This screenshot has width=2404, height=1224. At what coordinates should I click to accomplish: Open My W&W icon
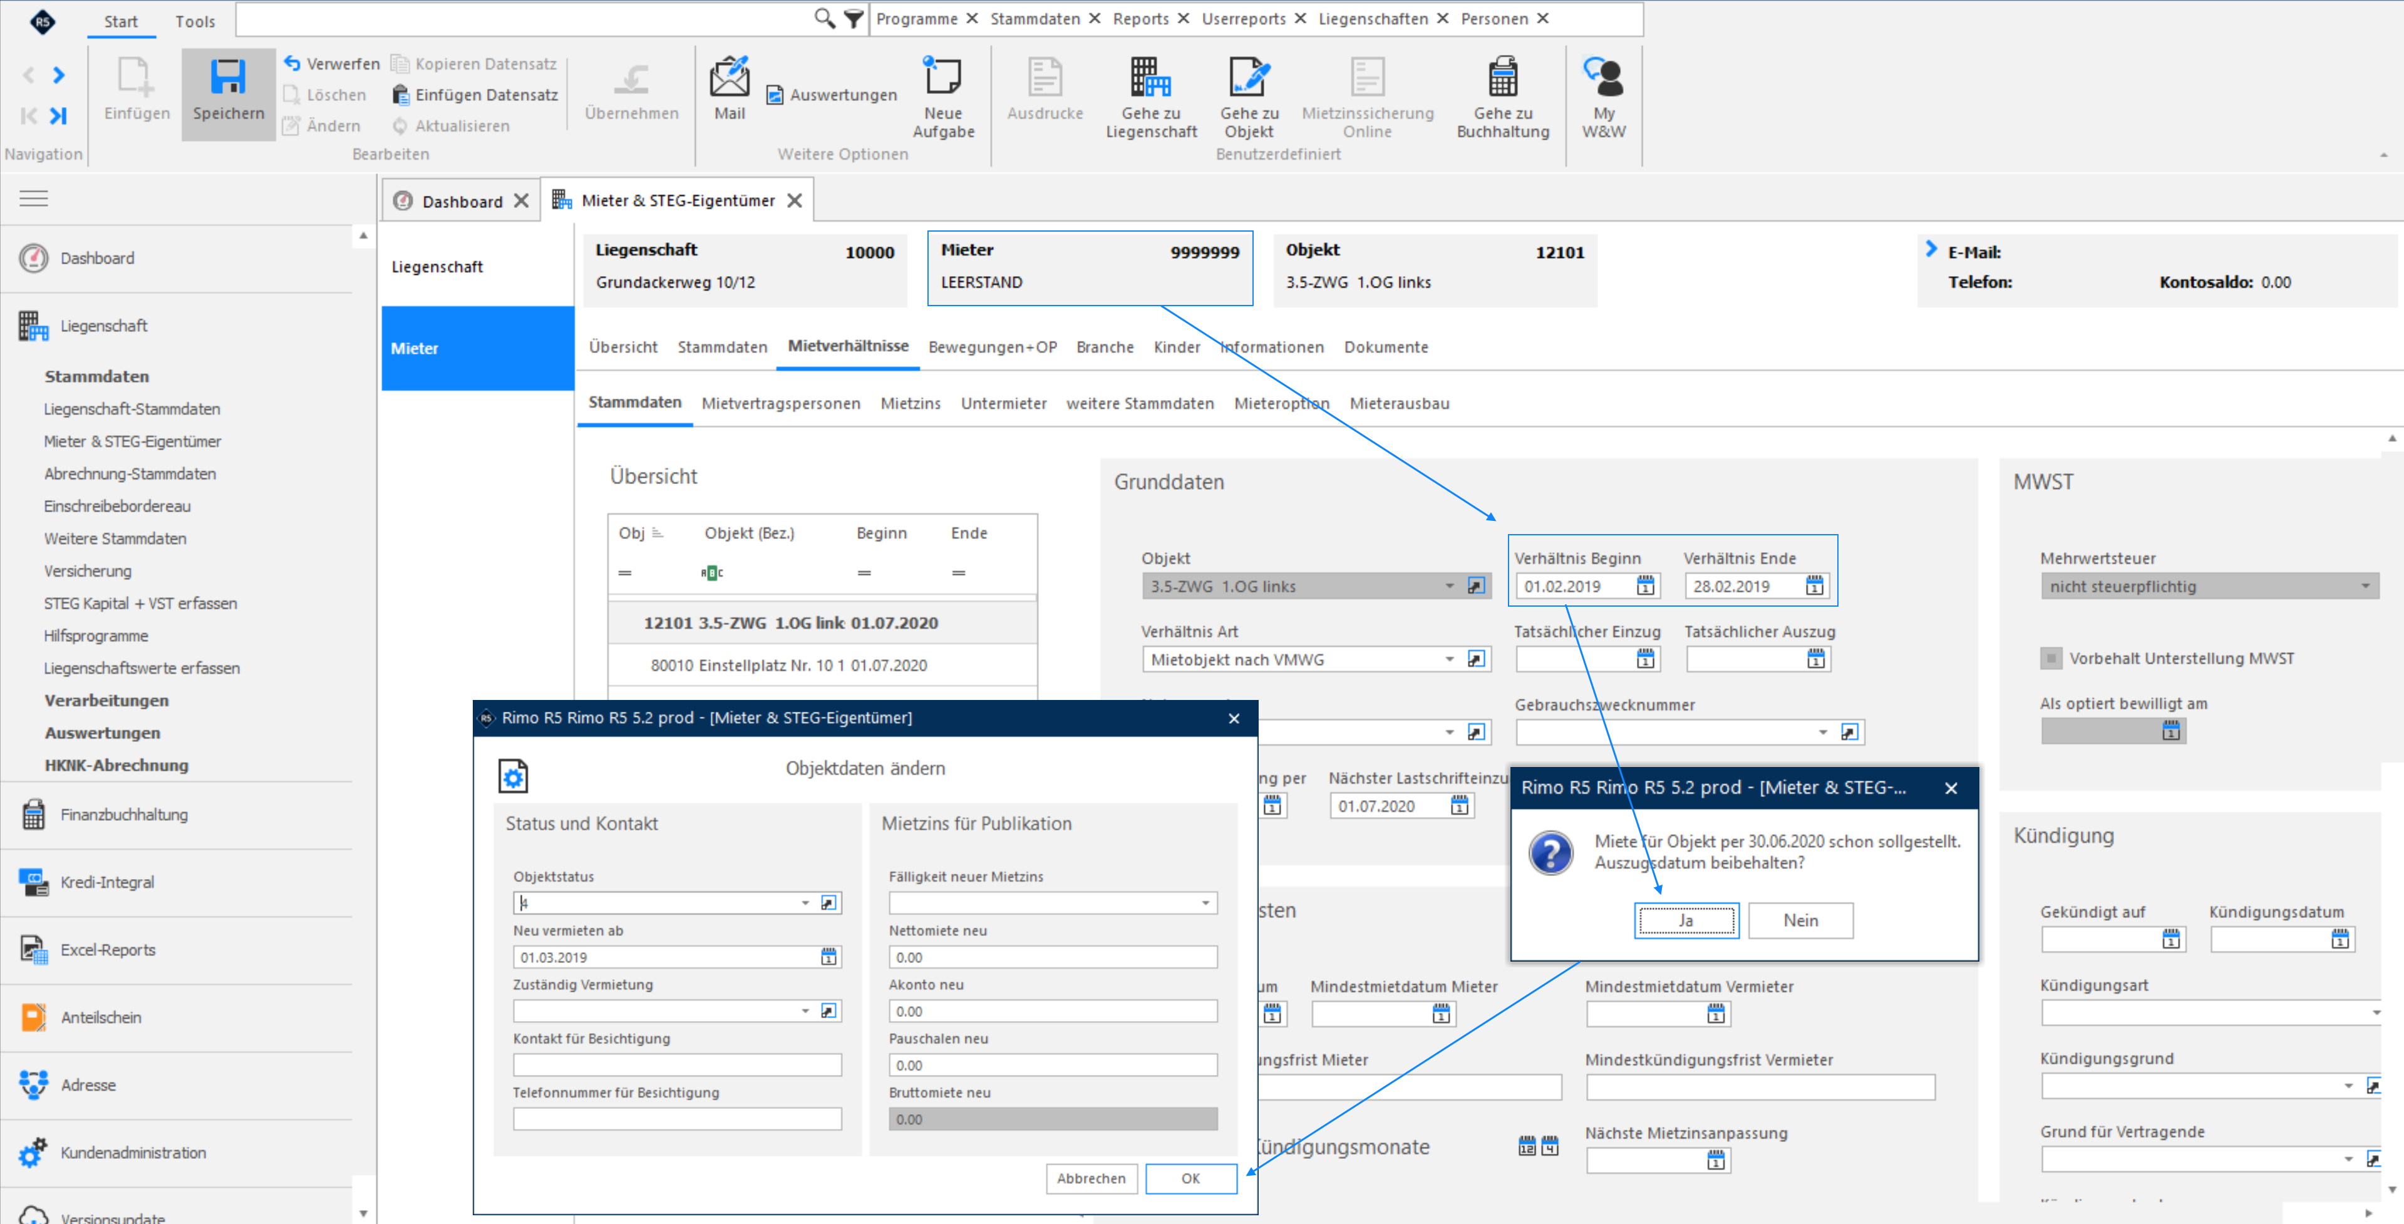[1603, 76]
